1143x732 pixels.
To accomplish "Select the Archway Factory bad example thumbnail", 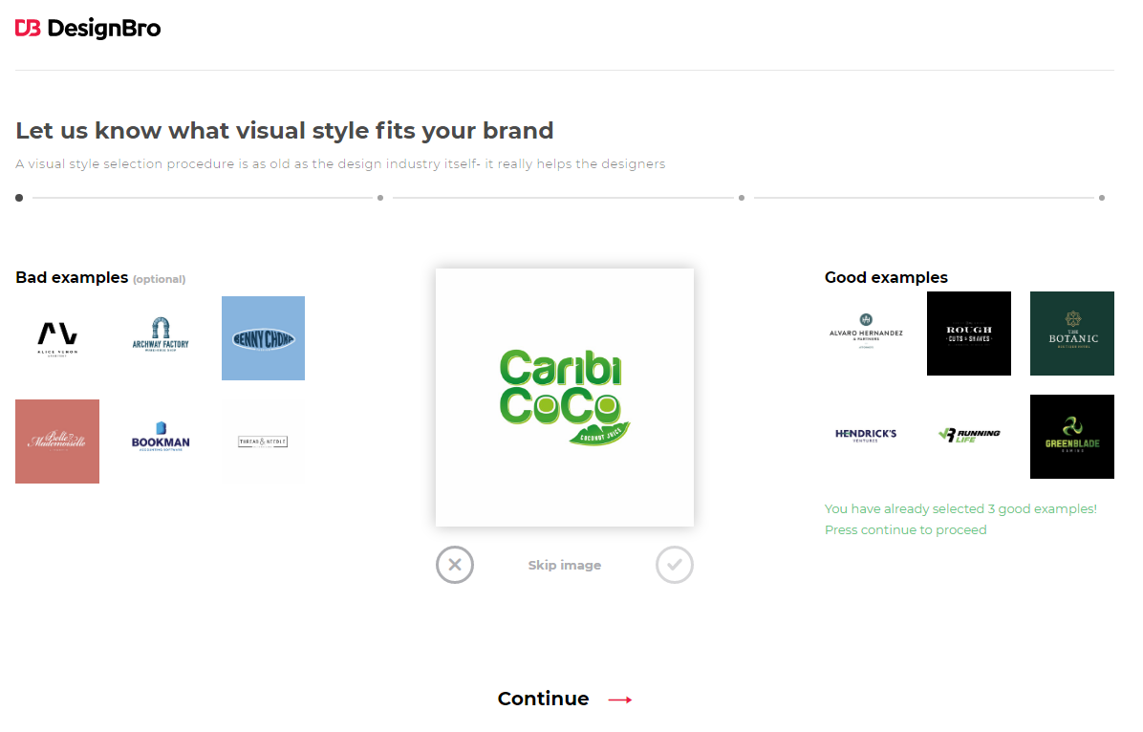I will click(161, 338).
